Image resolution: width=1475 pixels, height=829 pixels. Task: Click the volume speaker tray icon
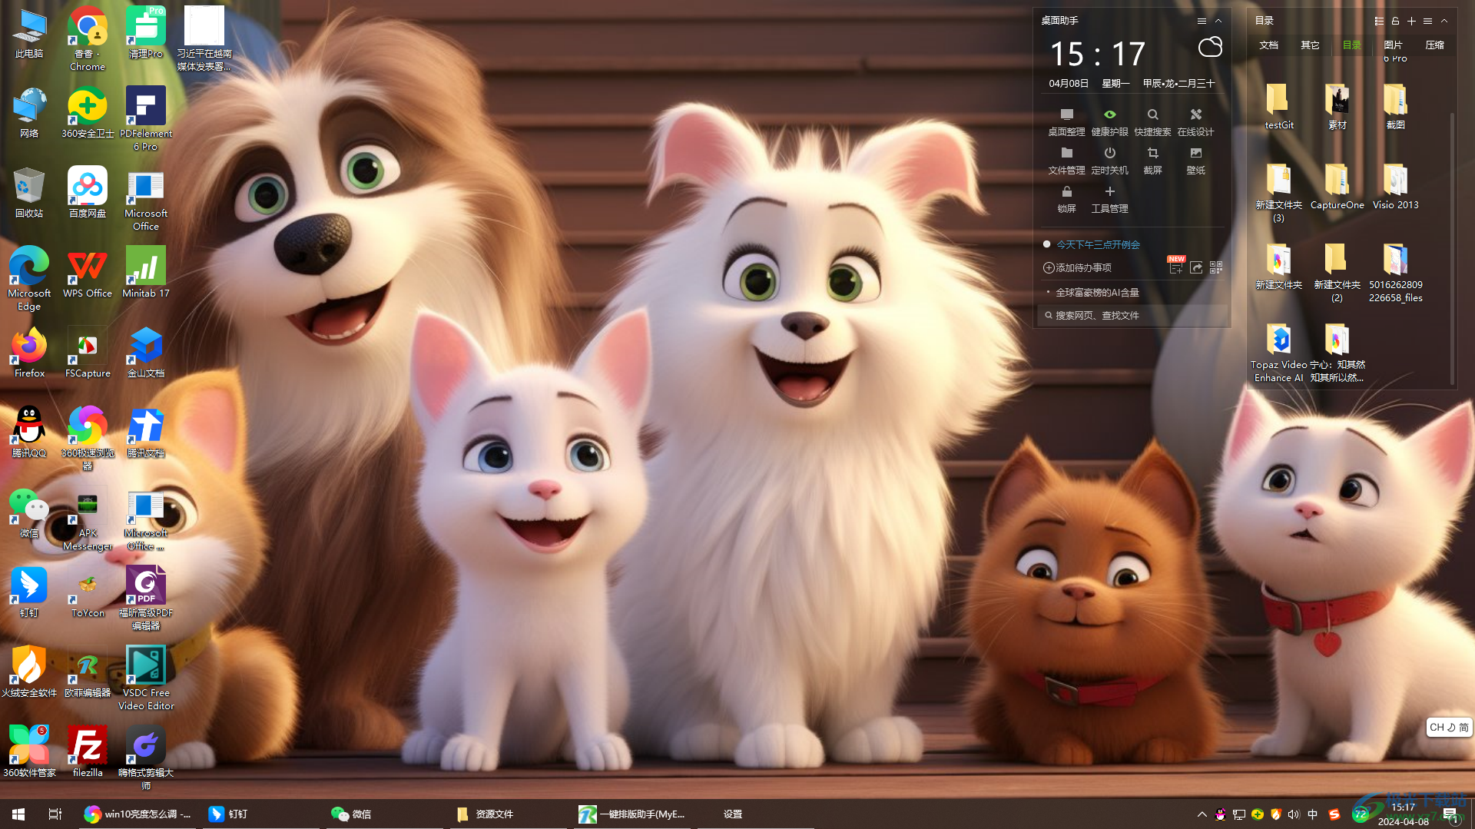click(x=1294, y=814)
